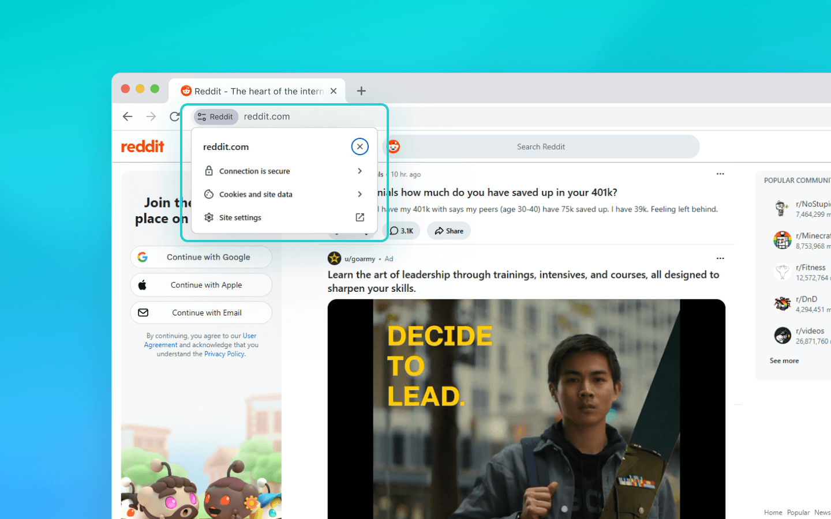Screen dimensions: 831x519
Task: Click the lock icon beside Connection is secure
Action: (209, 171)
